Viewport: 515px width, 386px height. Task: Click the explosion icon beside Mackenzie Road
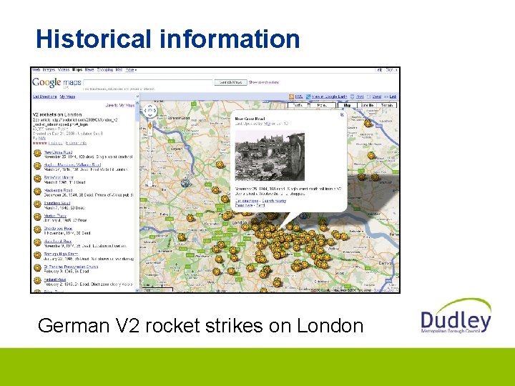[x=37, y=192]
